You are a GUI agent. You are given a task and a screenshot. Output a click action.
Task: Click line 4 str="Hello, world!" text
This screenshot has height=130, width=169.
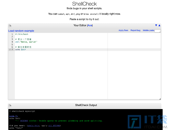pyautogui.click(x=26, y=42)
